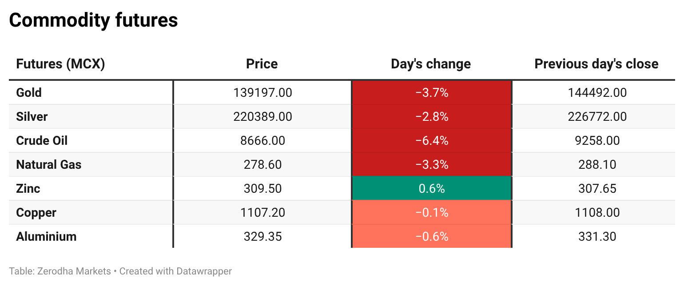Select Zinc's previous close 307.65
The image size is (684, 286).
596,189
